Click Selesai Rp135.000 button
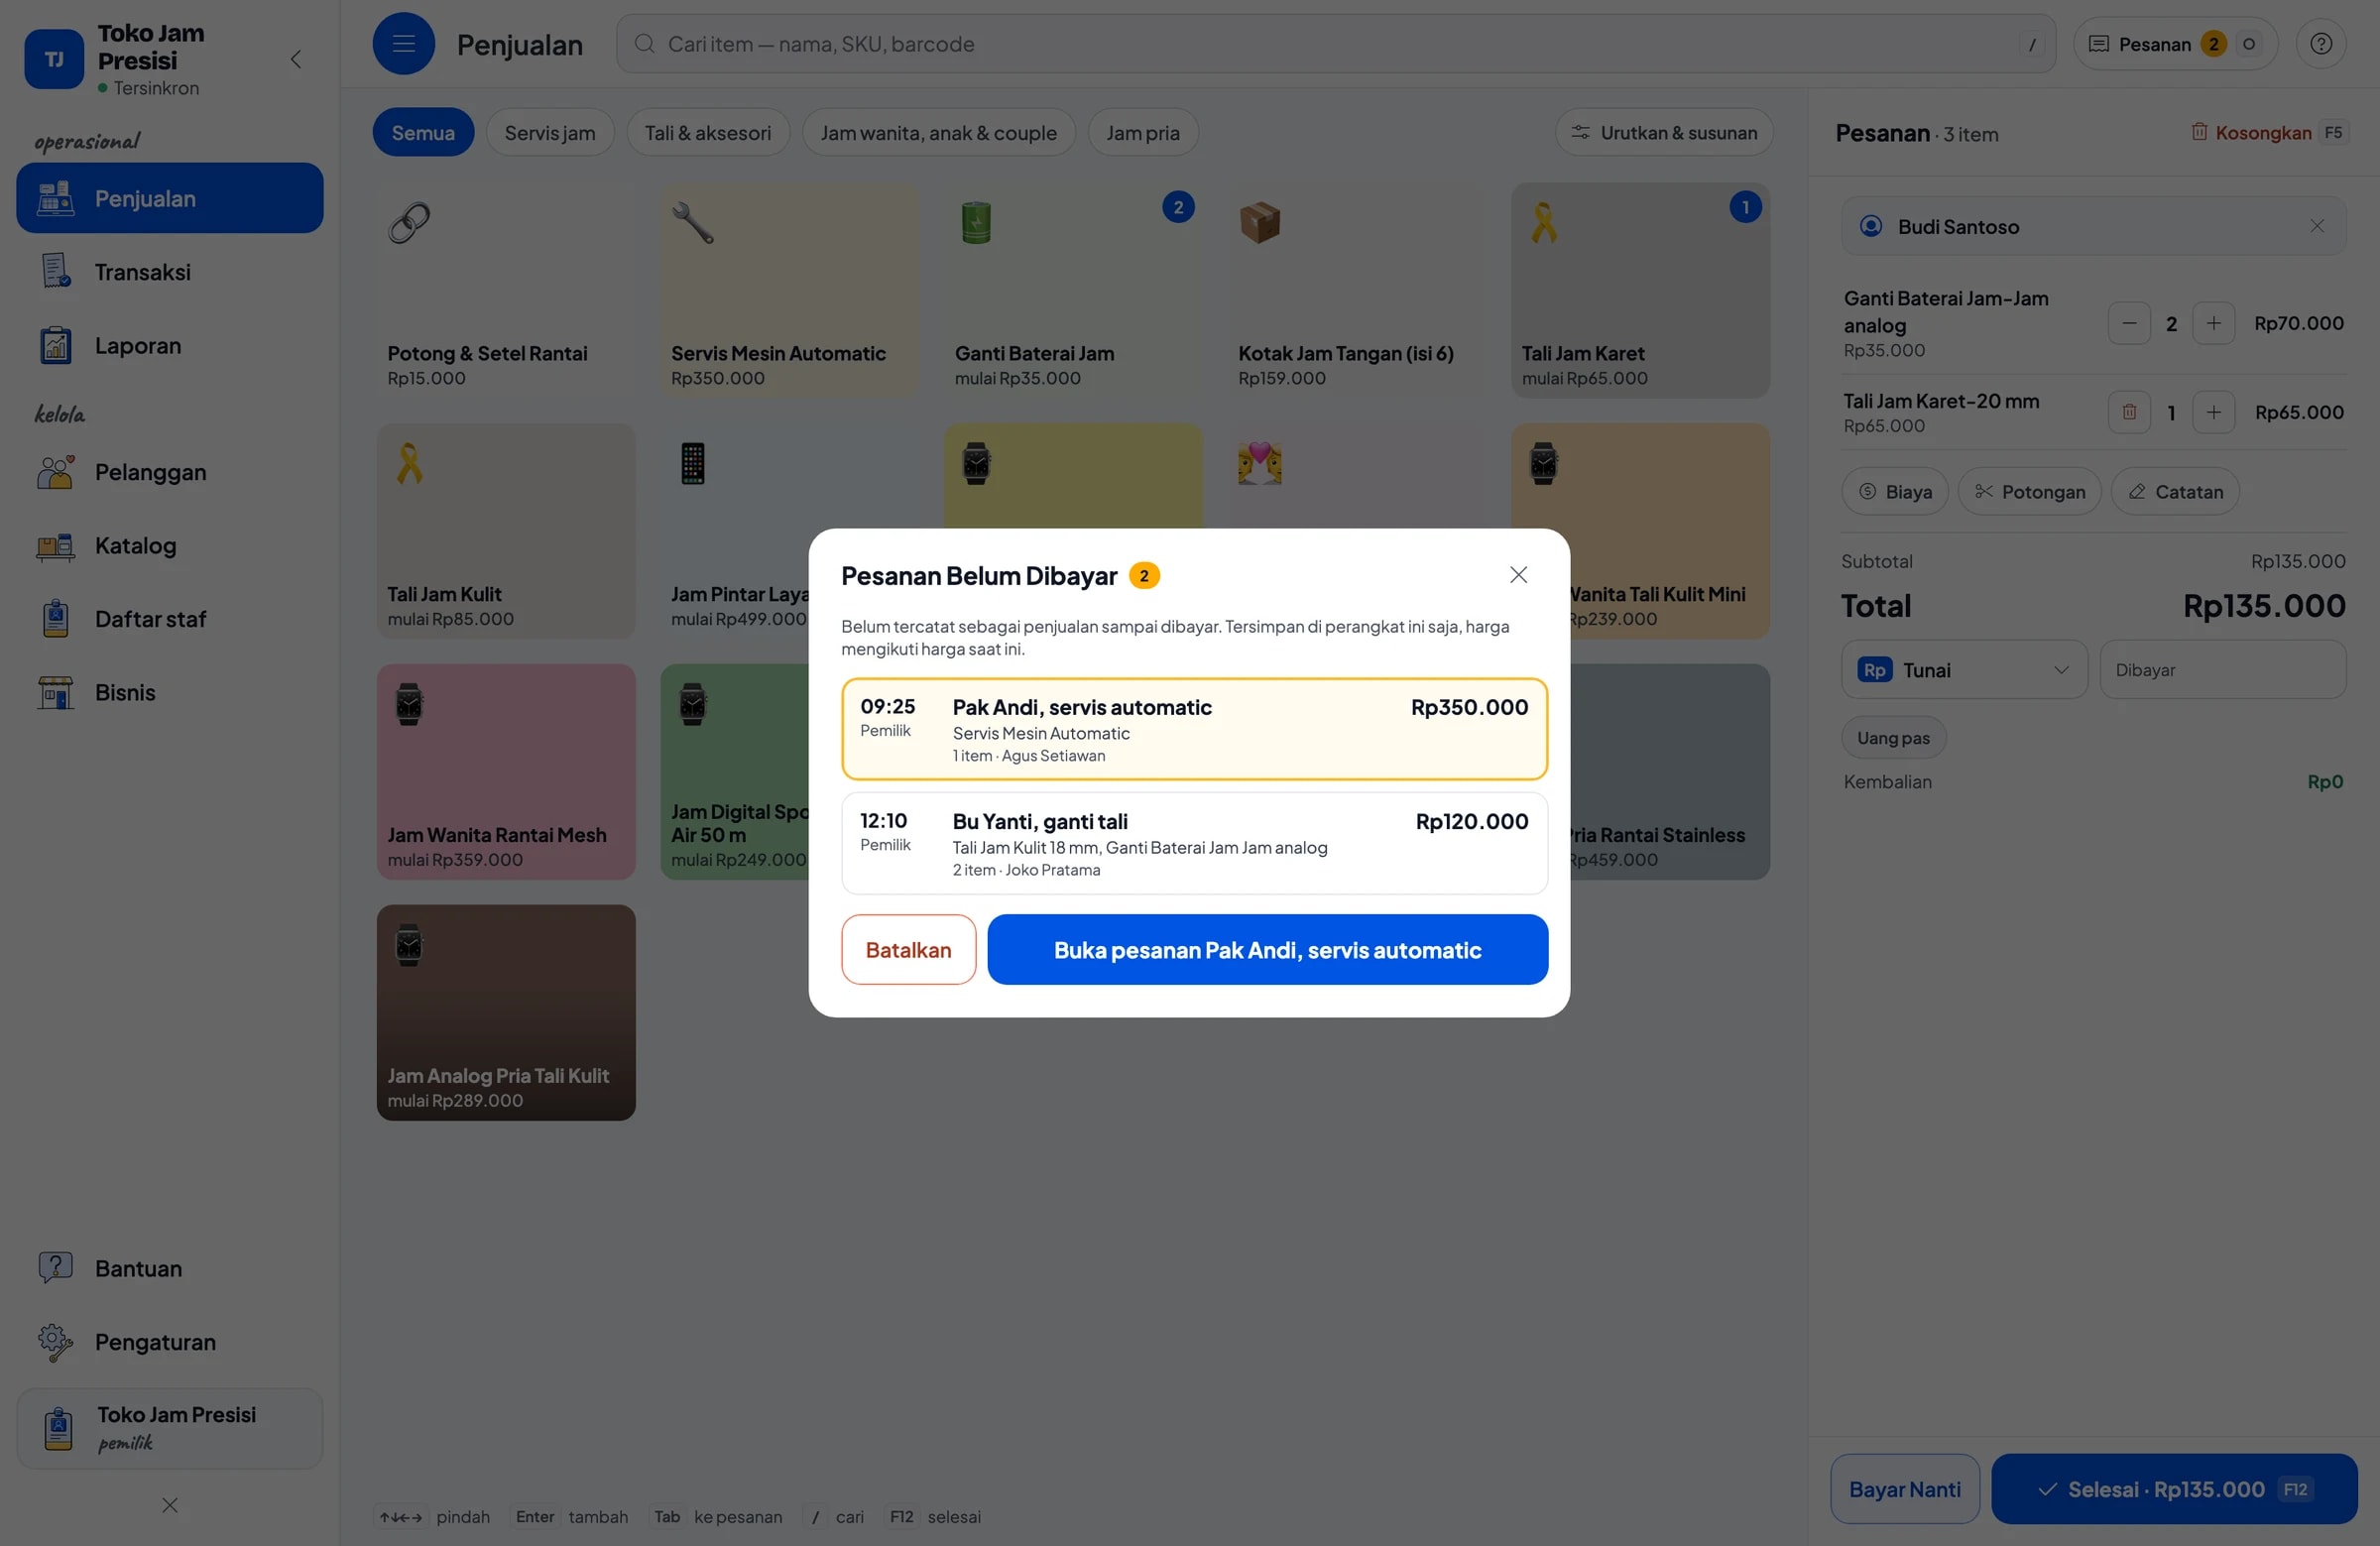2380x1546 pixels. click(x=2173, y=1488)
